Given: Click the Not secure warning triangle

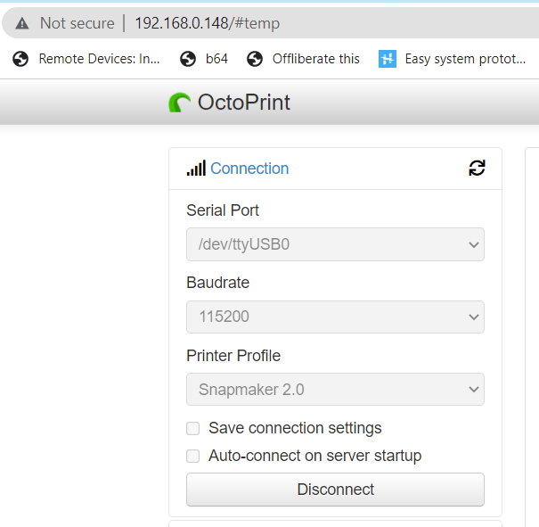Looking at the screenshot, I should pos(22,23).
